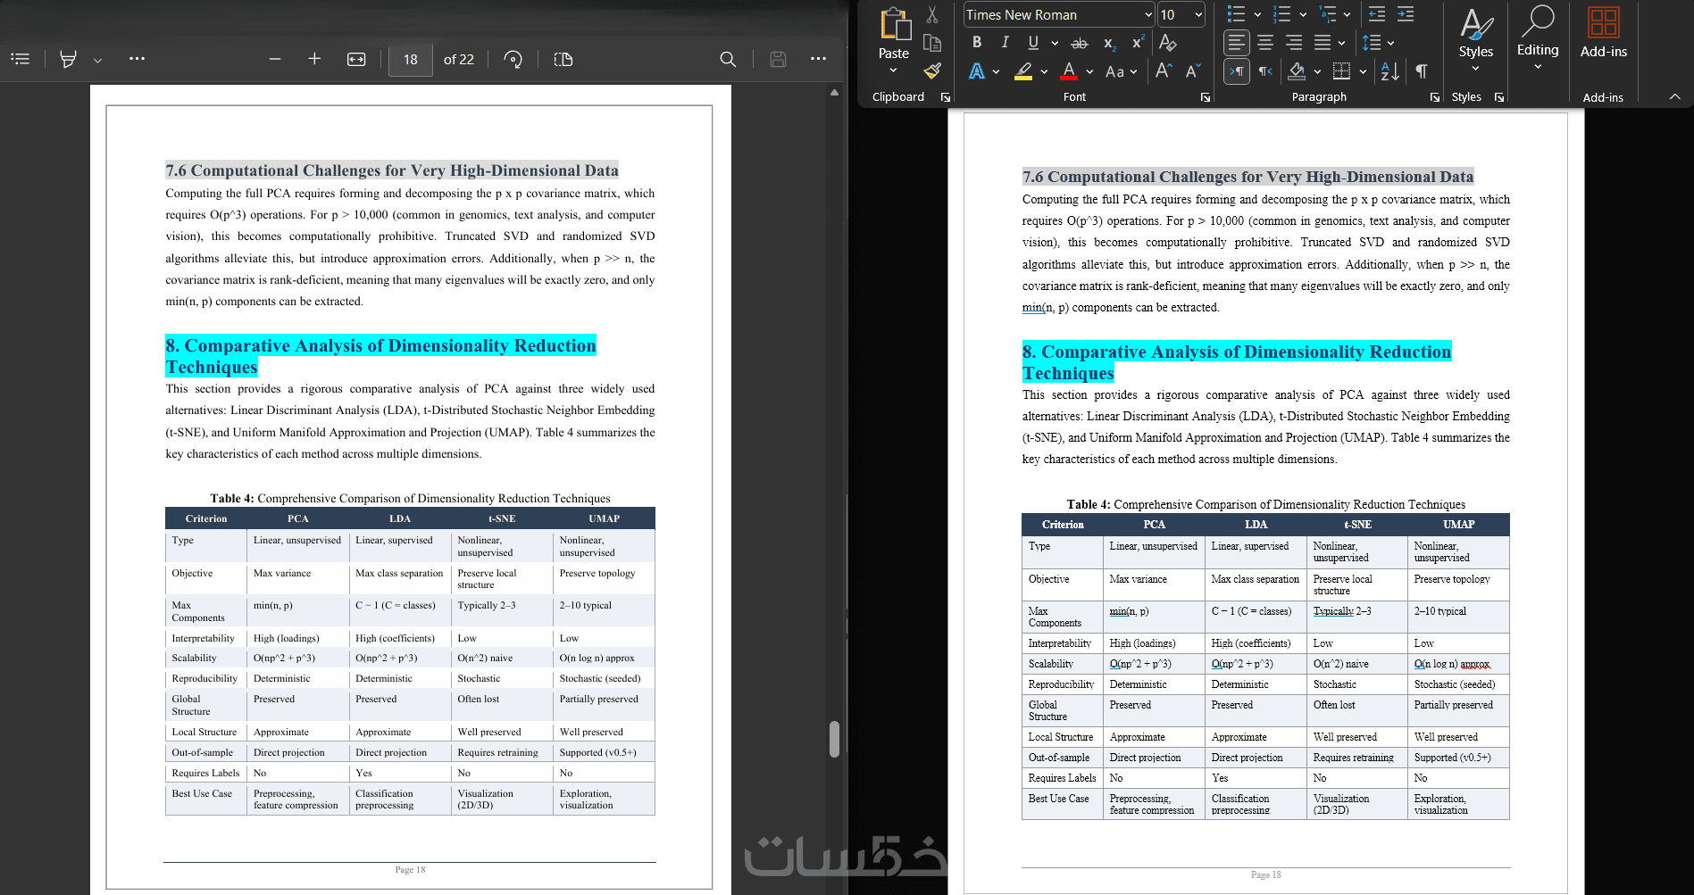Align text right
Screen dimensions: 1694x895
coord(1294,43)
